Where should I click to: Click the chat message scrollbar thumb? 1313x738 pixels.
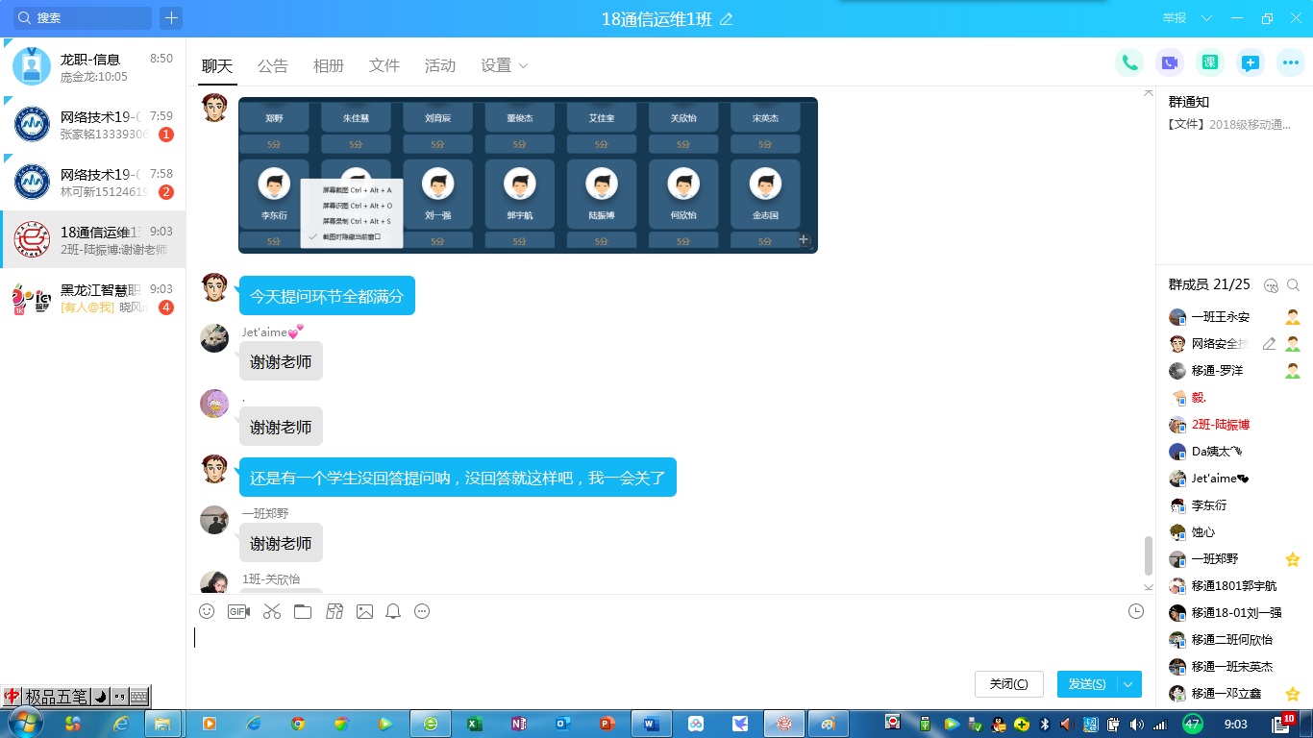tap(1148, 555)
